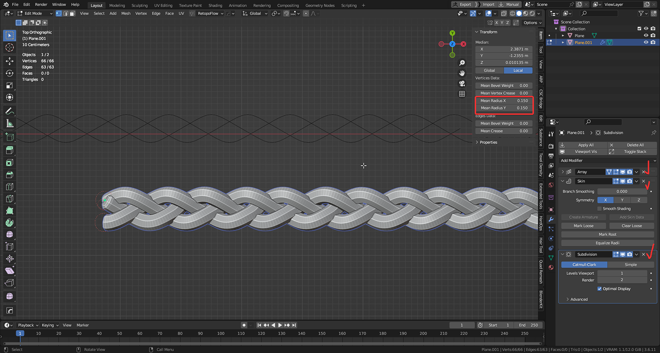Select the Move tool in left toolbar
Viewport: 660px width, 353px height.
[x=10, y=61]
